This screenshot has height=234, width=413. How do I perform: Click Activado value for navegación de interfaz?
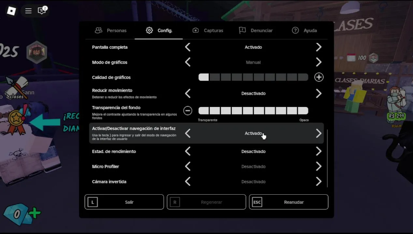pos(253,133)
